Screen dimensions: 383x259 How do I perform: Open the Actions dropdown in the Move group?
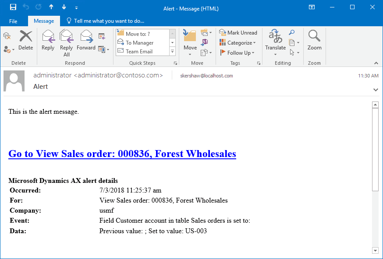(206, 52)
